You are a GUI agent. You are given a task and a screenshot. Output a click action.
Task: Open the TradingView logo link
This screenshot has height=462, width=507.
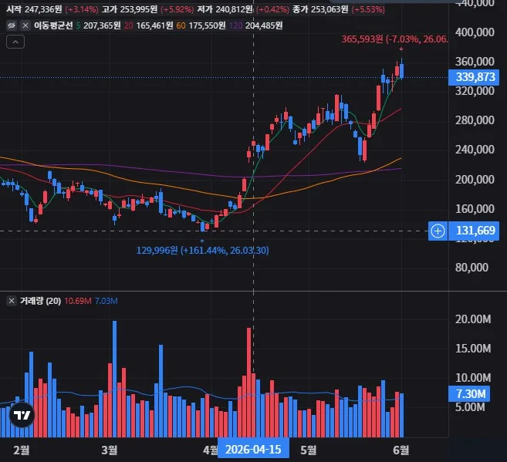22,415
